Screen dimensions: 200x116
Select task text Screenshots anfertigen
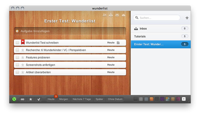point(40,65)
